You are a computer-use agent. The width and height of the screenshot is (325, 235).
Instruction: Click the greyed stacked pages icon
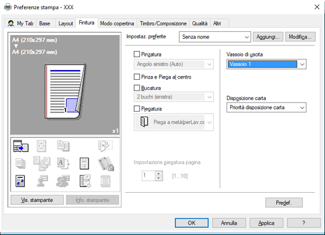point(21,164)
